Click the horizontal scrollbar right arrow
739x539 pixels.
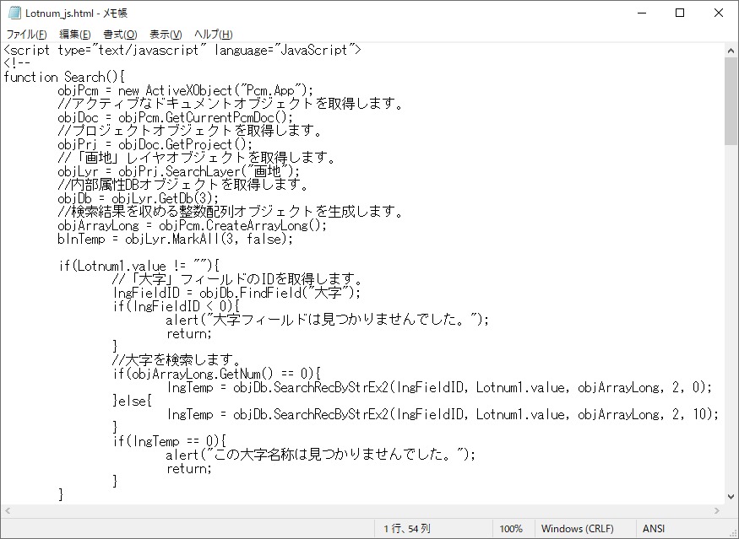coord(717,511)
